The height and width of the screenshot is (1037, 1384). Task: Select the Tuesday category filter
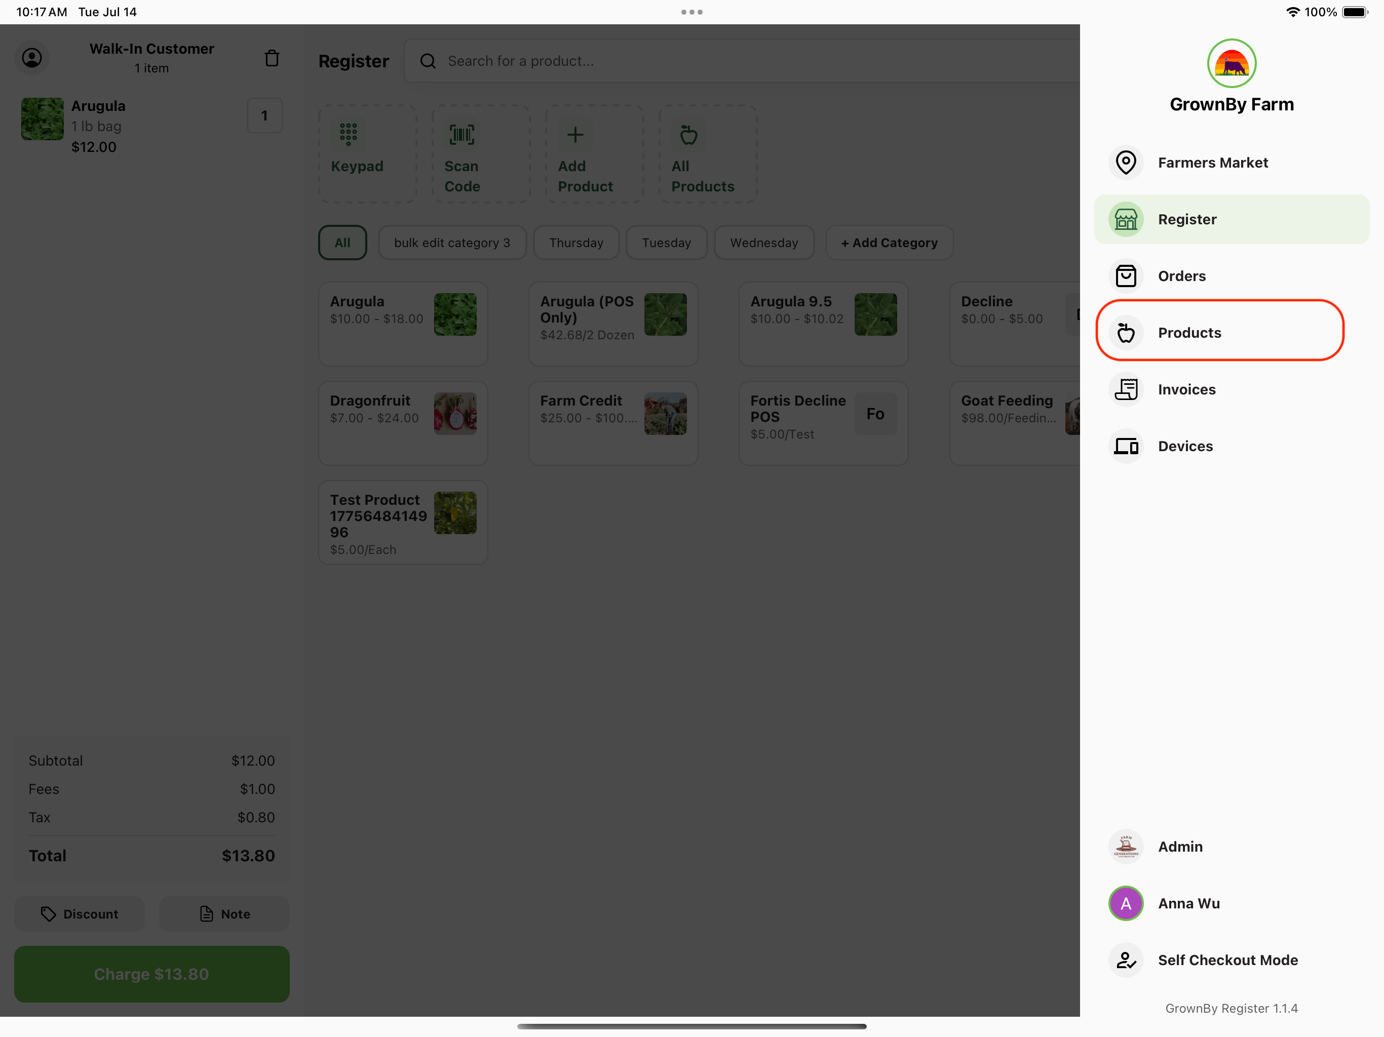[x=666, y=243]
